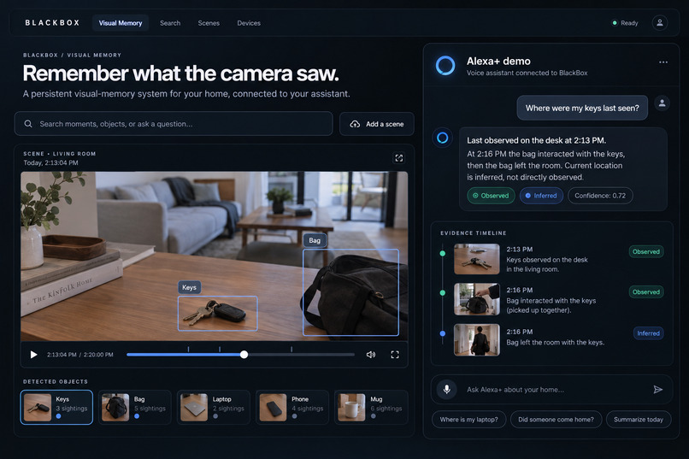Screen dimensions: 689x459
Task: Jump to last timeline marker on scrubber
Action: (x=291, y=350)
